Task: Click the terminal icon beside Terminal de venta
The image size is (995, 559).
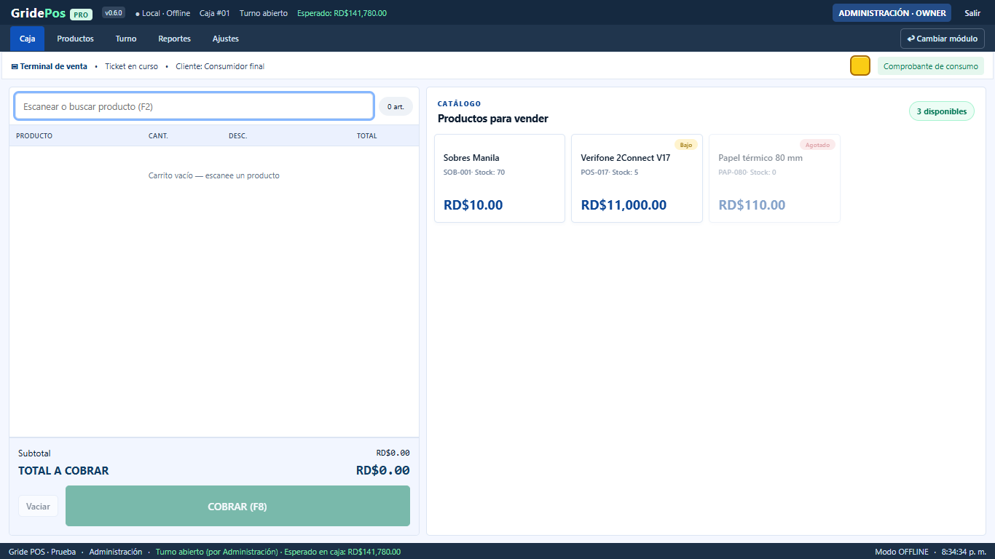Action: pos(15,66)
